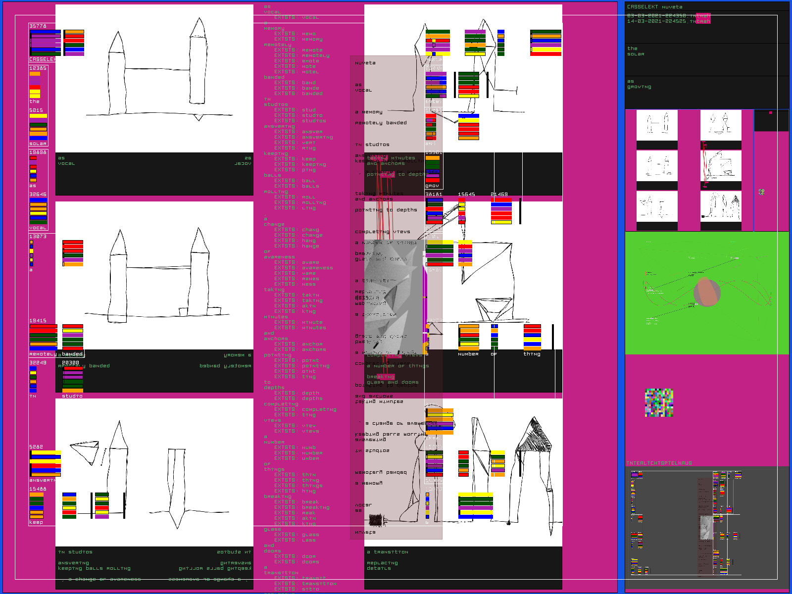Click the 'the solar' text entry
Image resolution: width=792 pixels, height=594 pixels.
click(636, 51)
